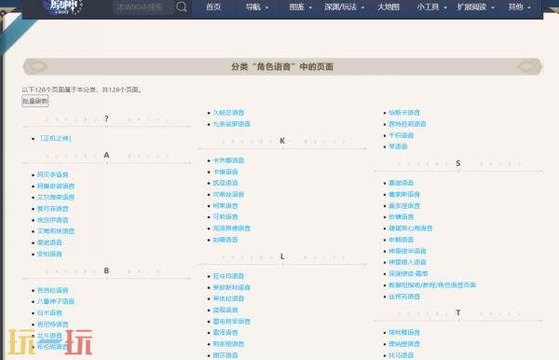
Task: Open the 卡维语音 page link
Action: coord(225,172)
